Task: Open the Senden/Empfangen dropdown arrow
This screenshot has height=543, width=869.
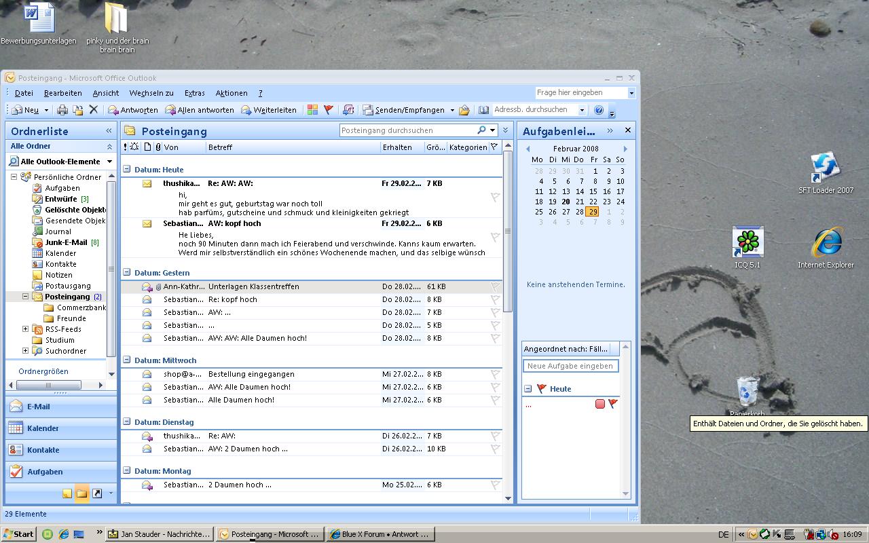Action: coord(452,110)
